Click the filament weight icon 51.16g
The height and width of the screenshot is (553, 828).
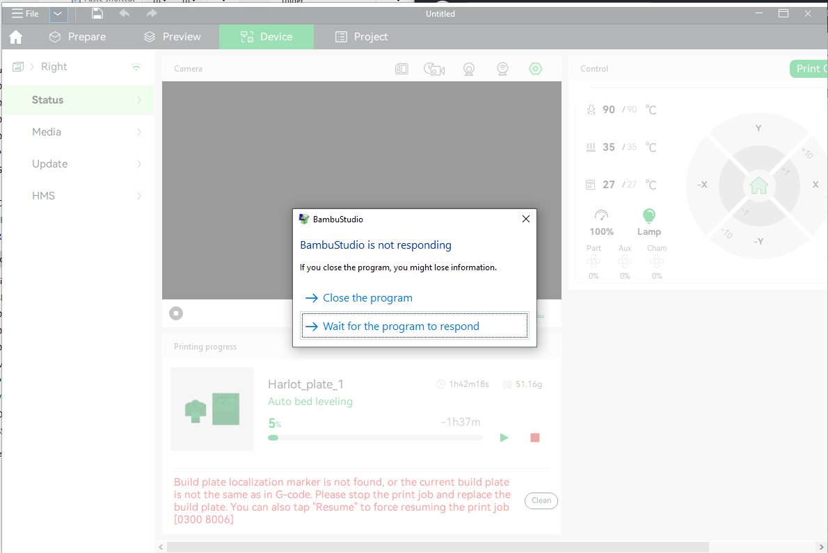pyautogui.click(x=507, y=384)
